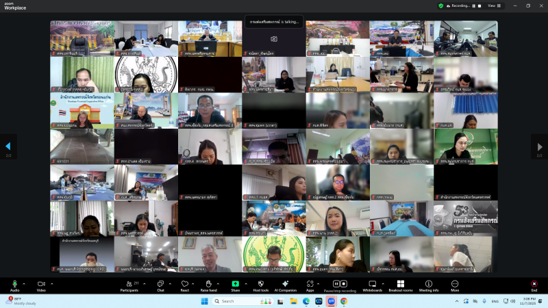Open the Apps menu
Image resolution: width=548 pixels, height=308 pixels.
(310, 283)
